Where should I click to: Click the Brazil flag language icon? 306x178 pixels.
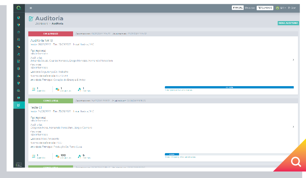pos(277,8)
